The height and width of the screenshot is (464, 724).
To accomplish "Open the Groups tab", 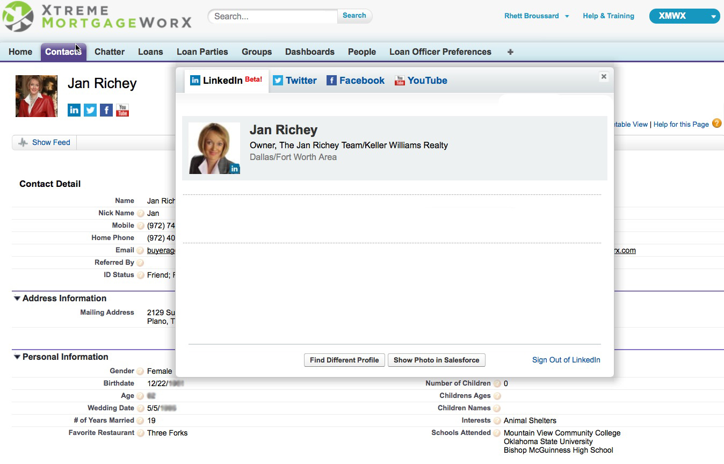I will [x=257, y=52].
